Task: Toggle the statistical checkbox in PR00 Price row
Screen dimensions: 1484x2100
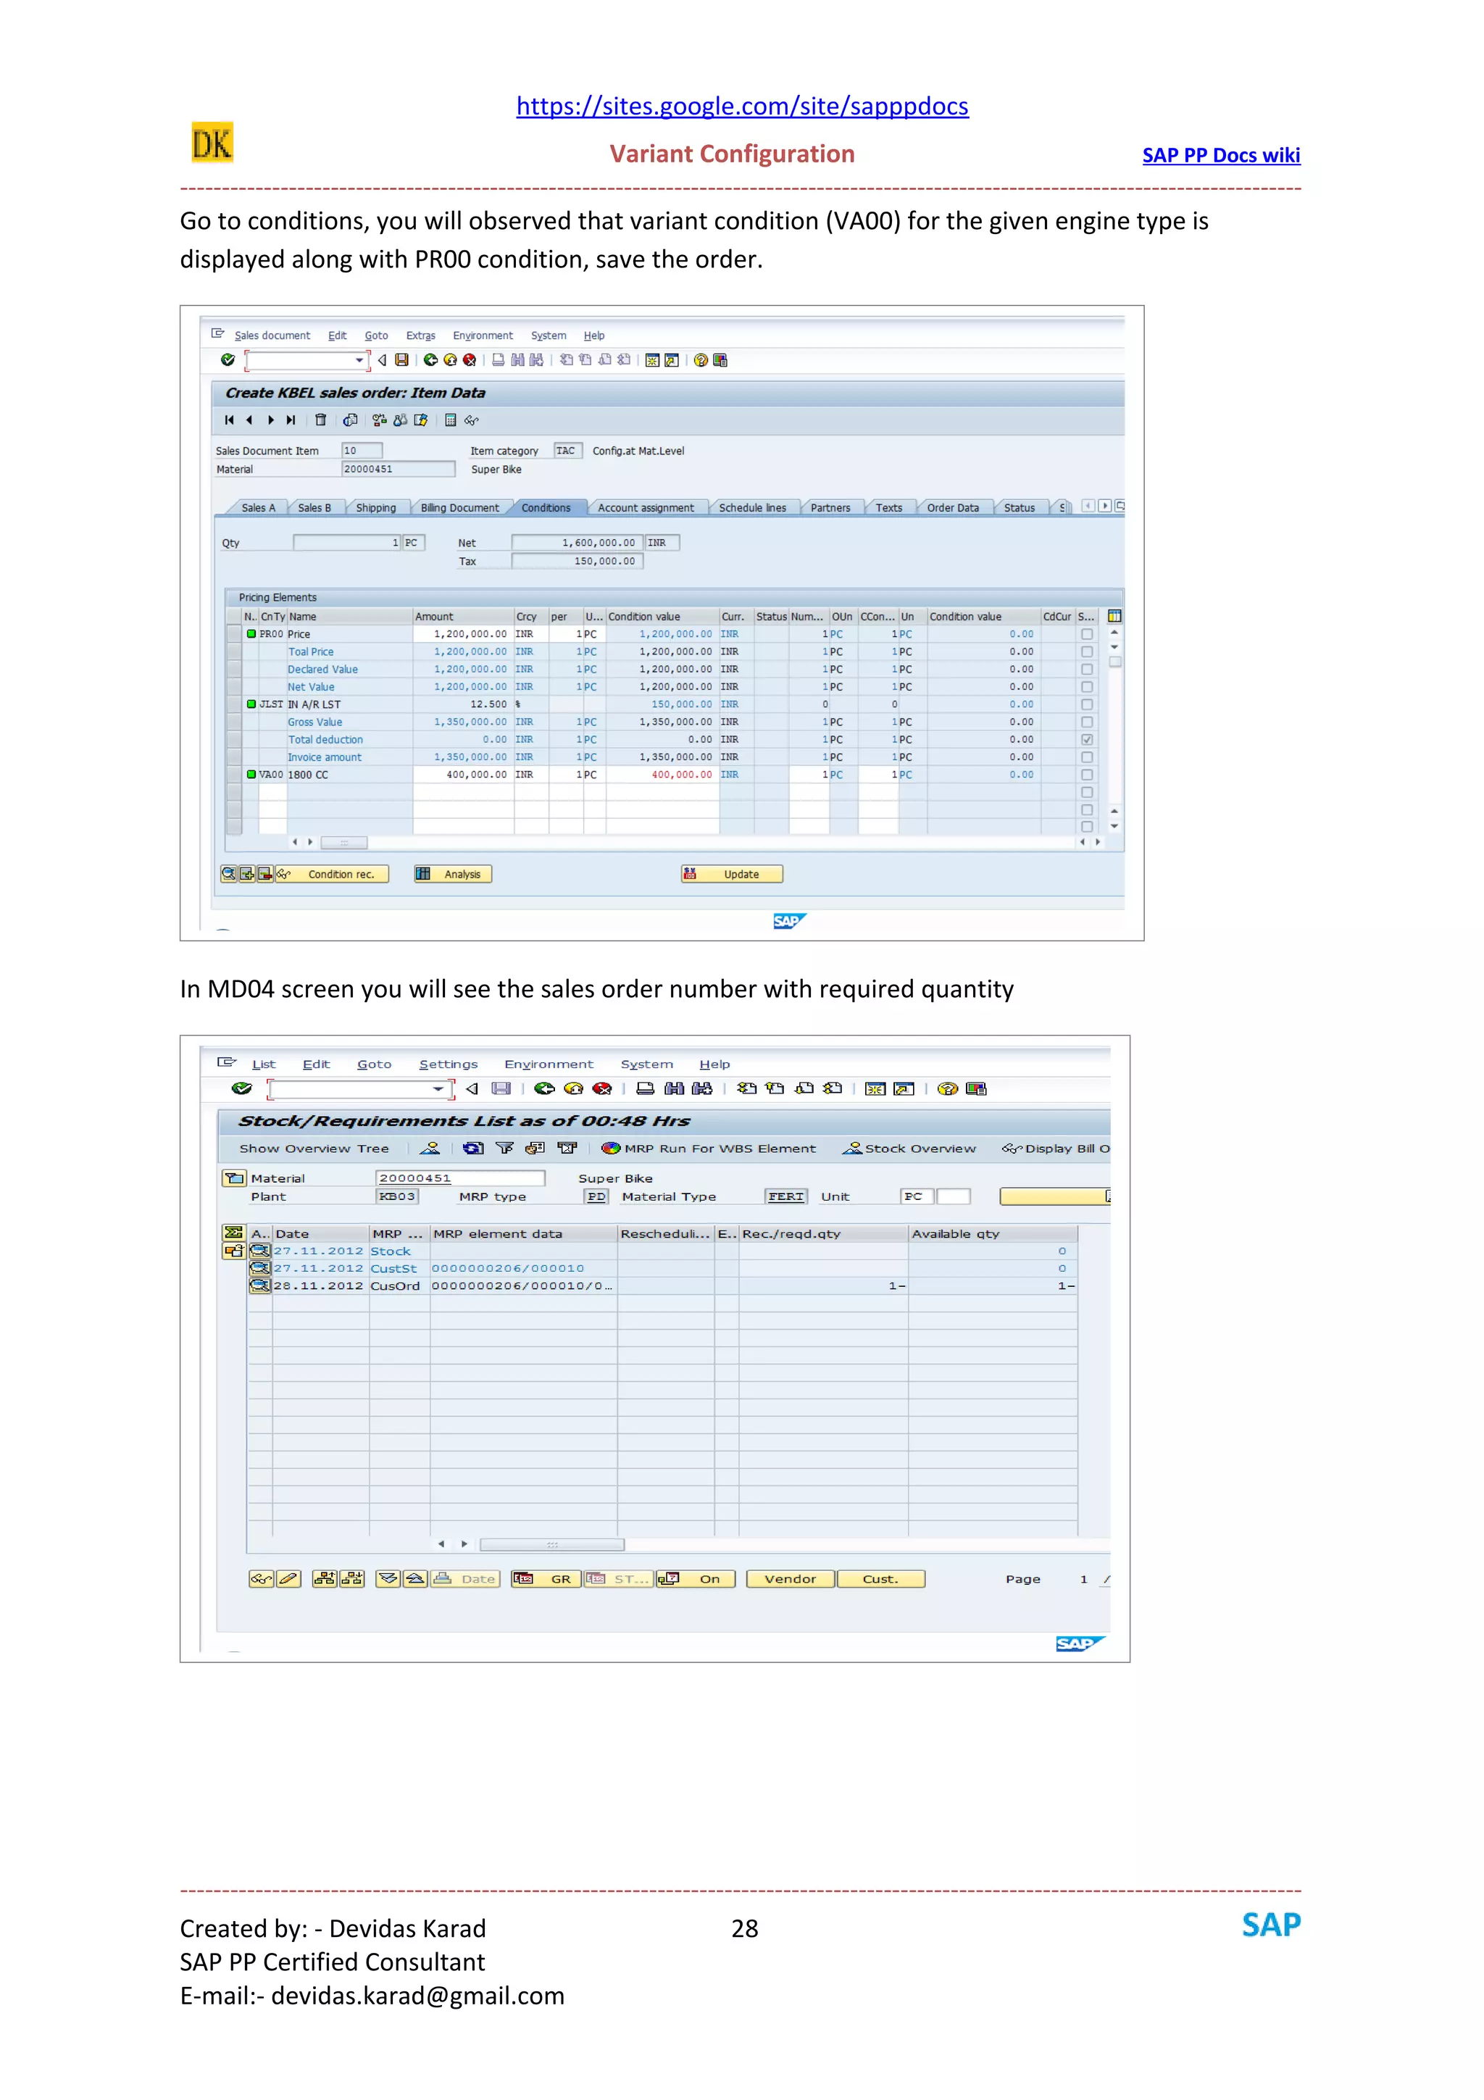Action: click(x=1087, y=634)
